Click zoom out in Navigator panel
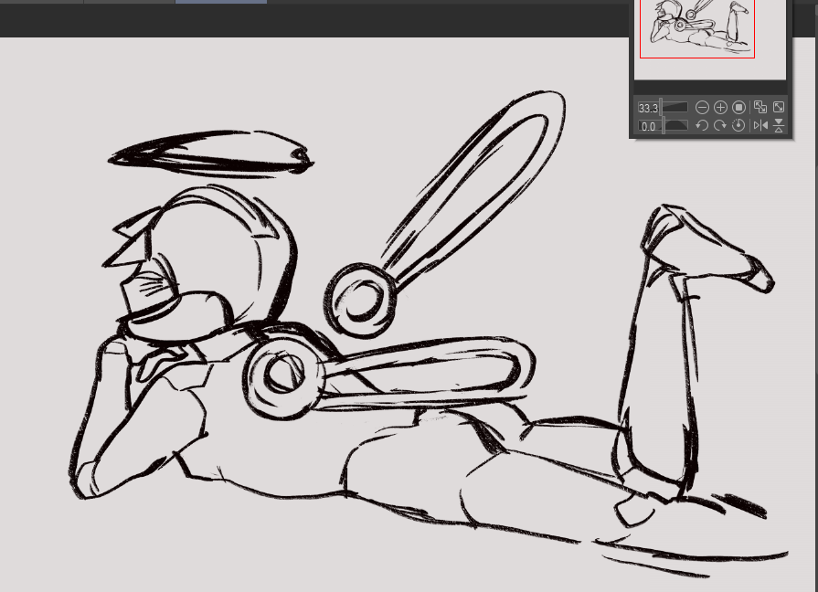 [702, 108]
